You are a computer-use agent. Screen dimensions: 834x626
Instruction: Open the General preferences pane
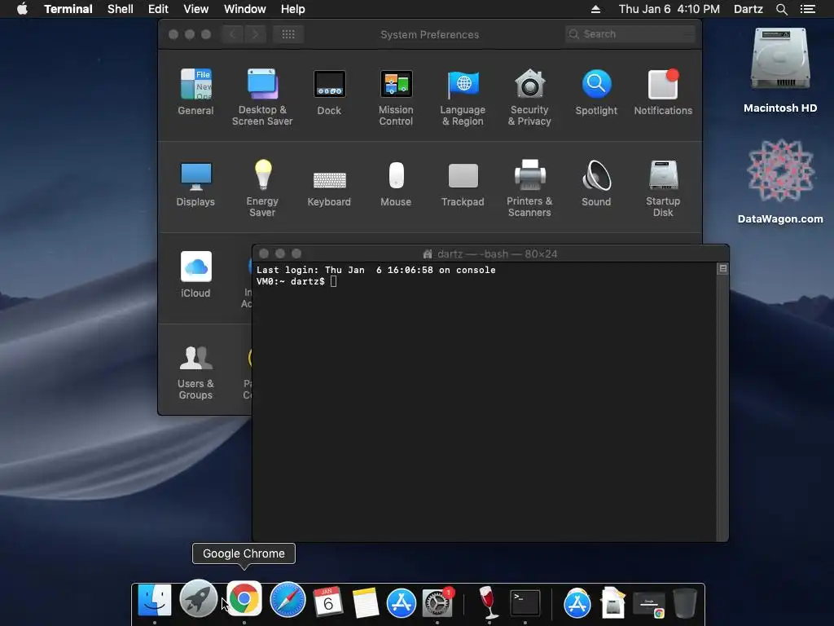[x=195, y=91]
